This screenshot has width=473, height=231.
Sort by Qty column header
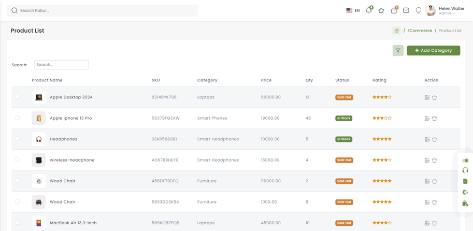pyautogui.click(x=309, y=80)
